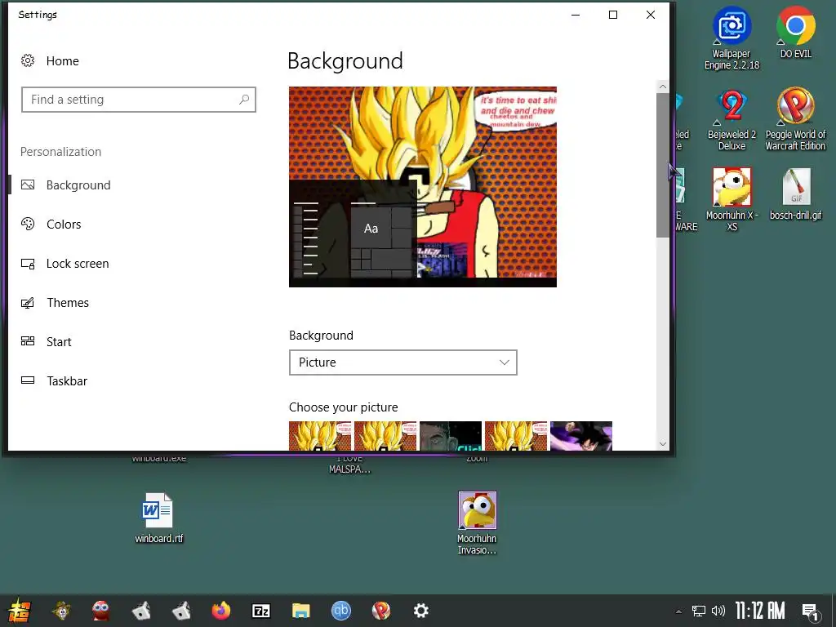Open the Themes settings page

(x=55, y=302)
